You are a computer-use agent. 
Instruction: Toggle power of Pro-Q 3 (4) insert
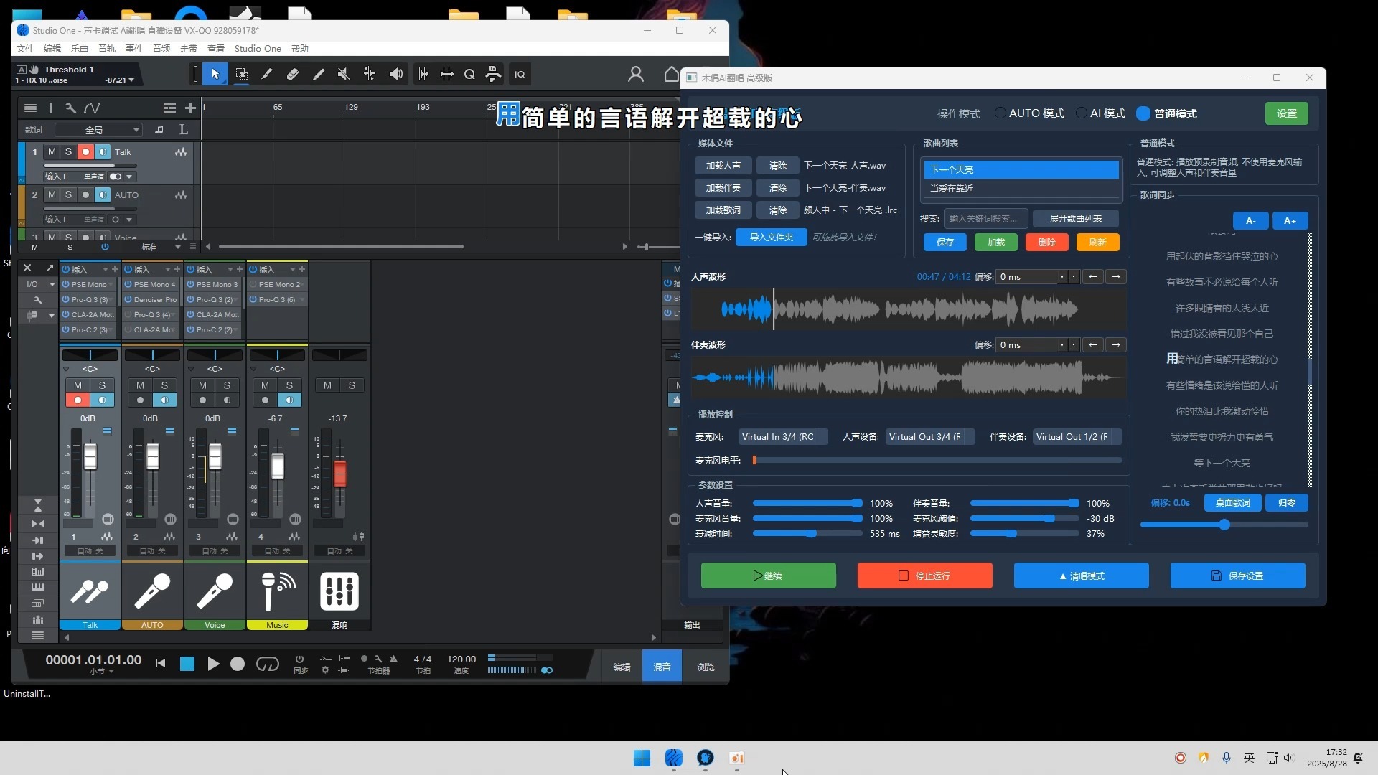click(x=128, y=315)
